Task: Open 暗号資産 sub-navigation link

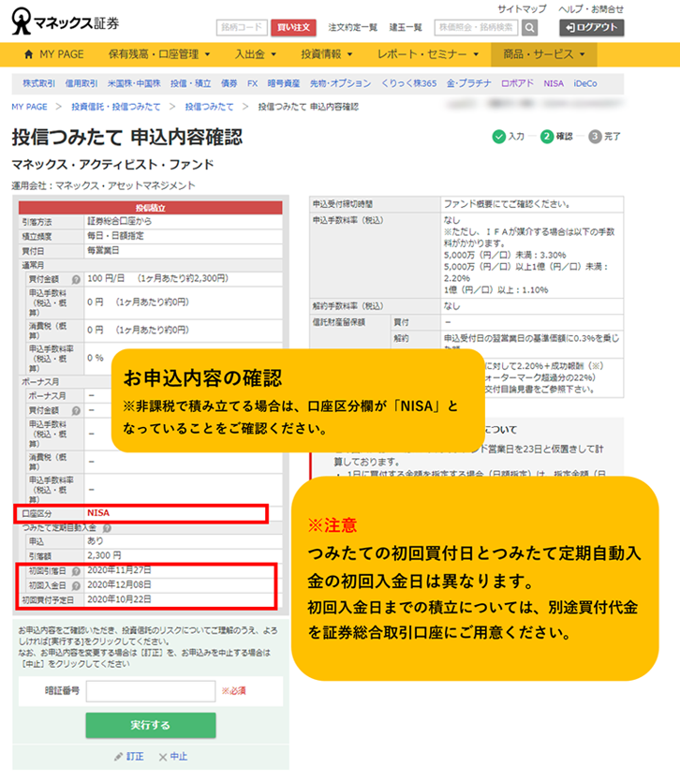Action: [x=284, y=83]
